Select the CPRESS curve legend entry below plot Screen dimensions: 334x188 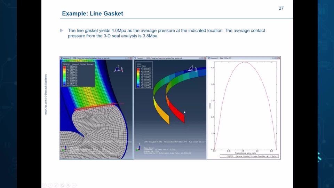pyautogui.click(x=249, y=156)
